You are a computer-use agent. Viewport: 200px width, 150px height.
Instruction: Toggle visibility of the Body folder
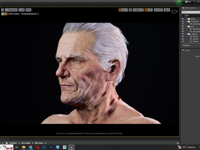tap(183, 19)
